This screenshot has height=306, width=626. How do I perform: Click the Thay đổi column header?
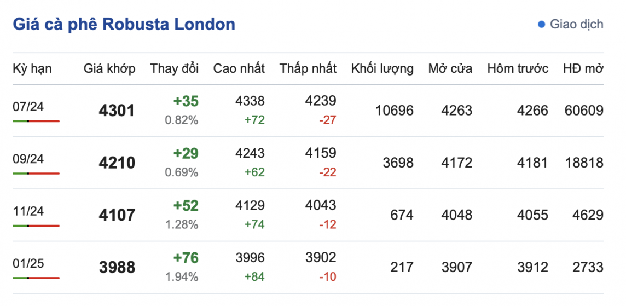tap(174, 68)
